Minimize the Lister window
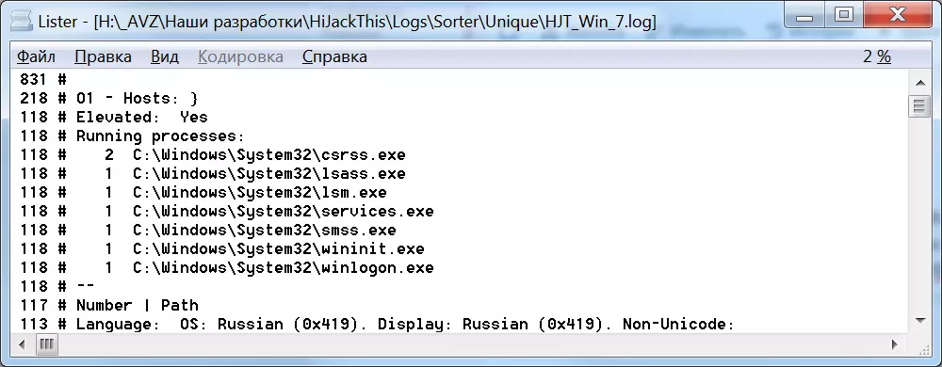Viewport: 942px width, 367px height. click(x=805, y=15)
